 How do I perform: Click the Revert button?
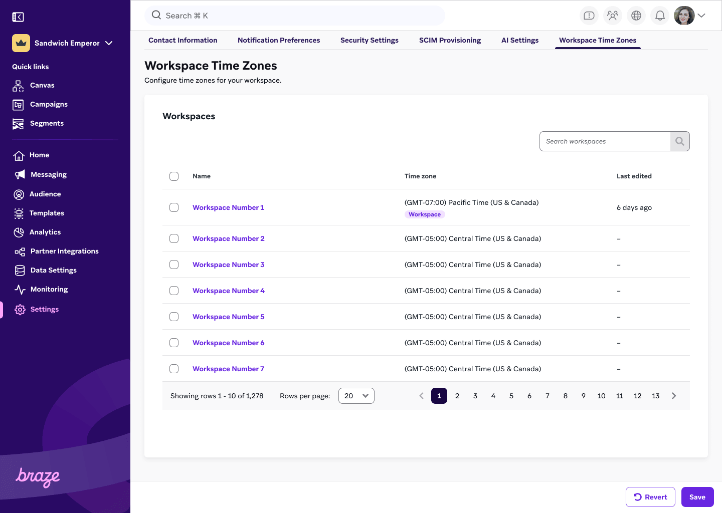pos(650,496)
